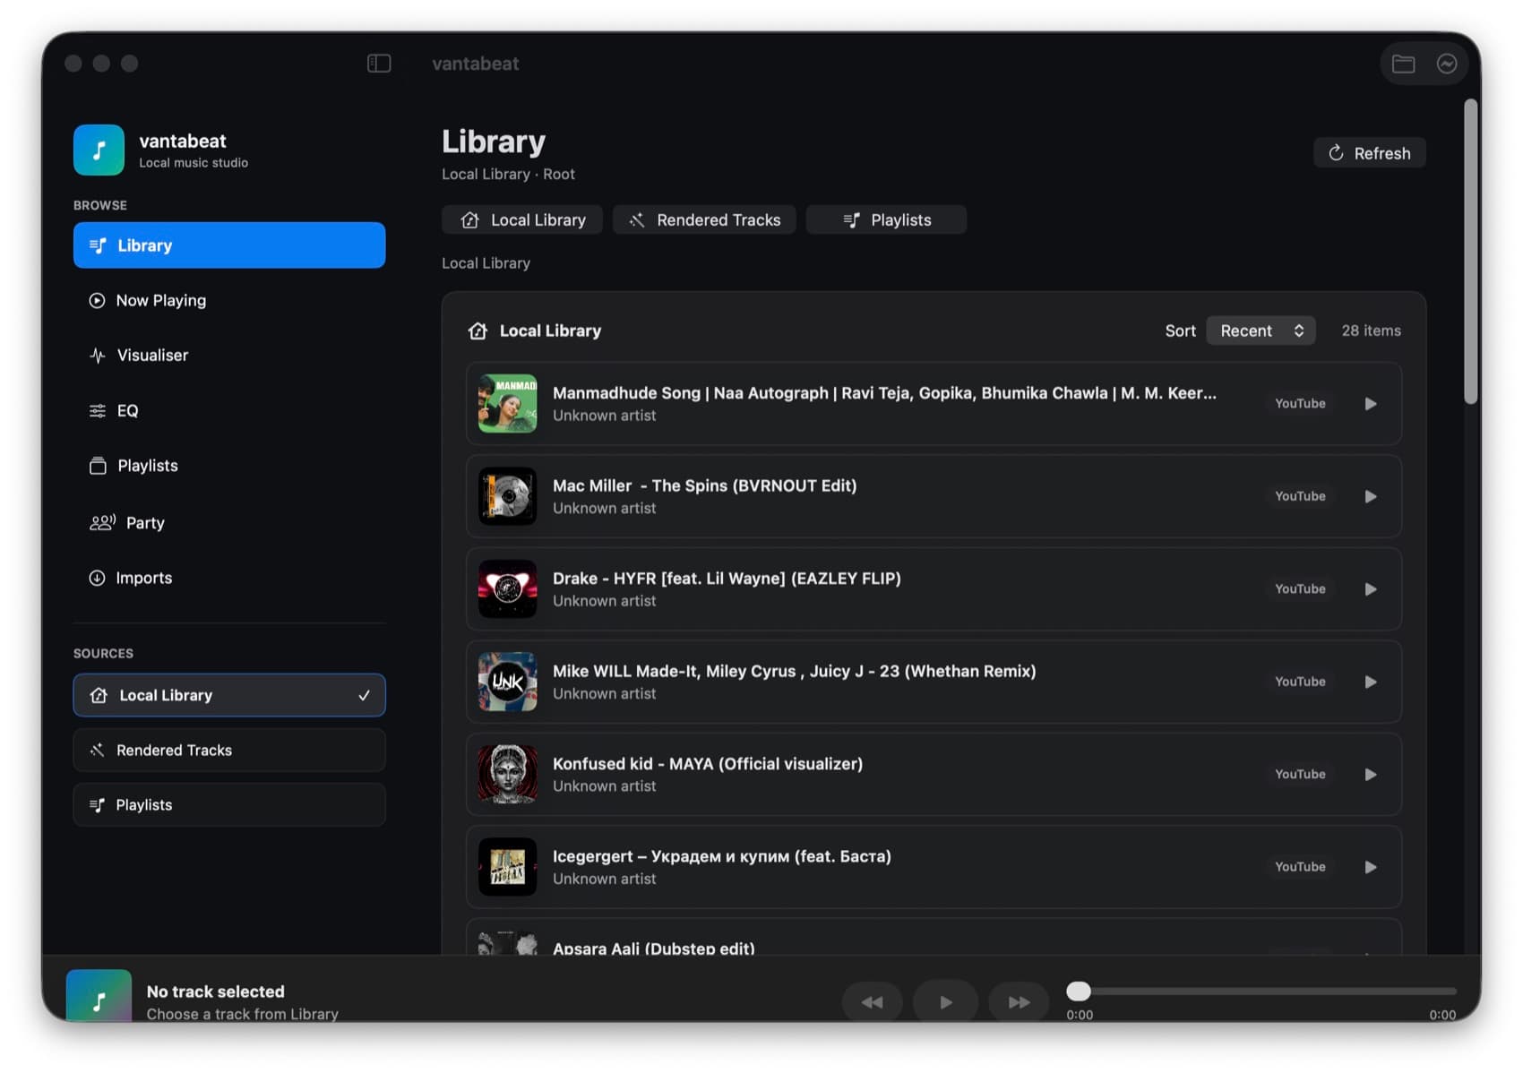
Task: Click the activity icon in title bar
Action: (x=1447, y=64)
